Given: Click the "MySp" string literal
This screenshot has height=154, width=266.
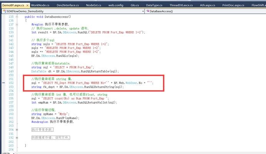Looking at the screenshot, I should tap(63, 114).
